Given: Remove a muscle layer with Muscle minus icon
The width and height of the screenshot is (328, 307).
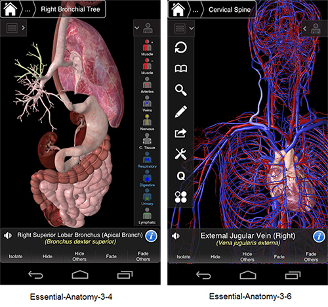Looking at the screenshot, I should (x=147, y=66).
